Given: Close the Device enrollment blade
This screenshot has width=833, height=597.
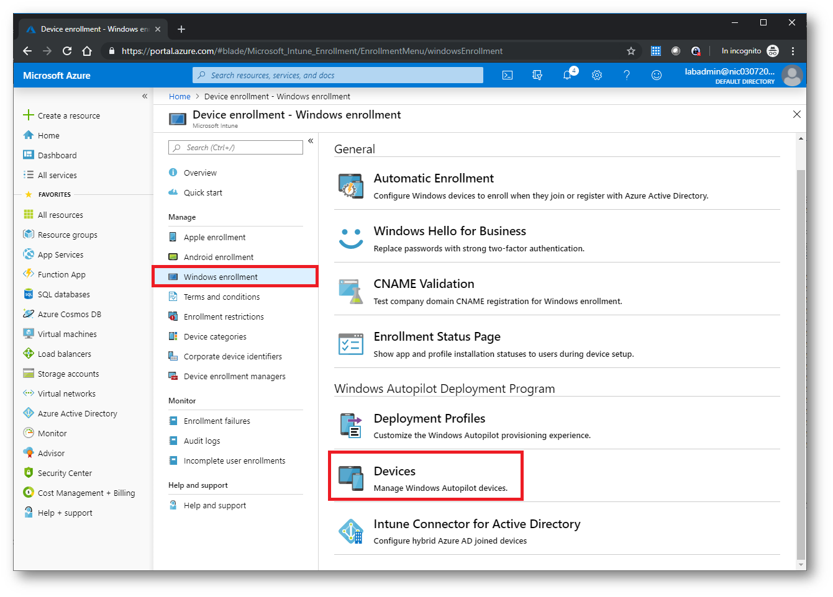Looking at the screenshot, I should point(797,114).
